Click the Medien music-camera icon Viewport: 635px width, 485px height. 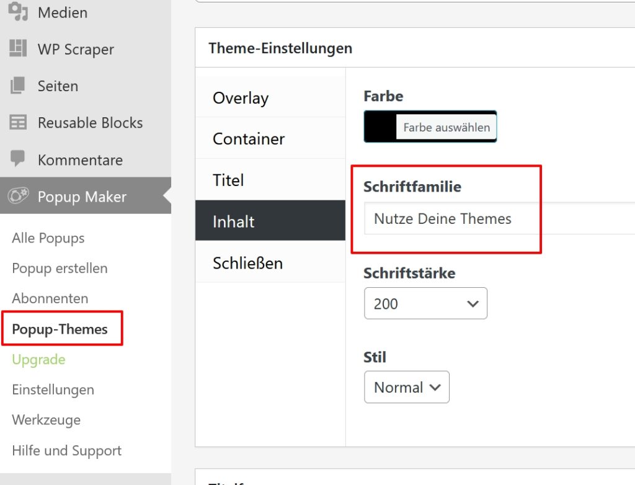(x=18, y=12)
